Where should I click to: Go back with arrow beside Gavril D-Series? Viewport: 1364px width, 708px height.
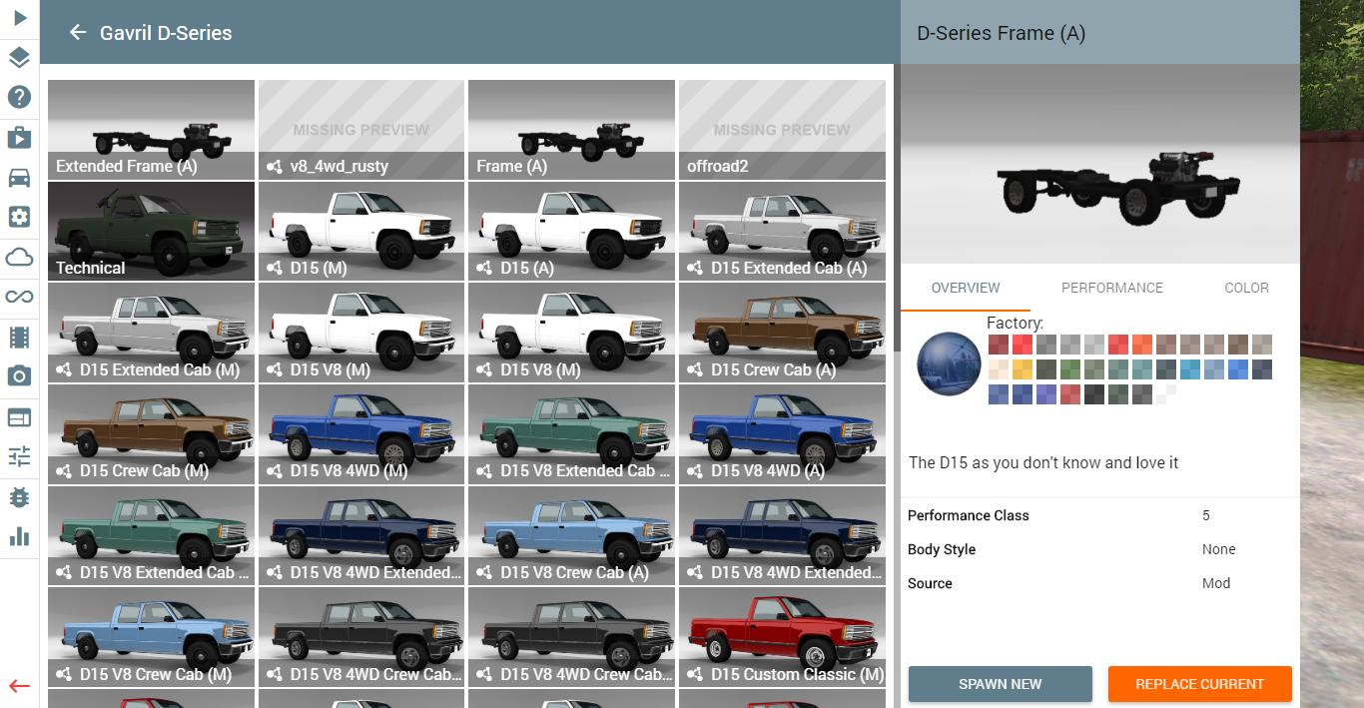78,32
